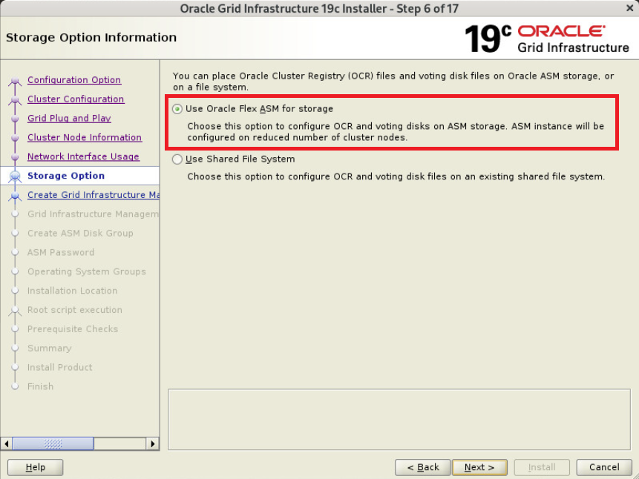
Task: Close the installer window
Action: (x=629, y=8)
